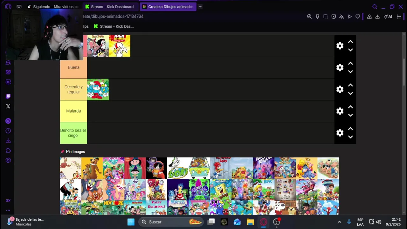407x229 pixels.
Task: Move Bendito sea el ciego tier down
Action: click(350, 137)
